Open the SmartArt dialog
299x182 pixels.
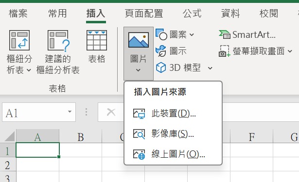247,34
